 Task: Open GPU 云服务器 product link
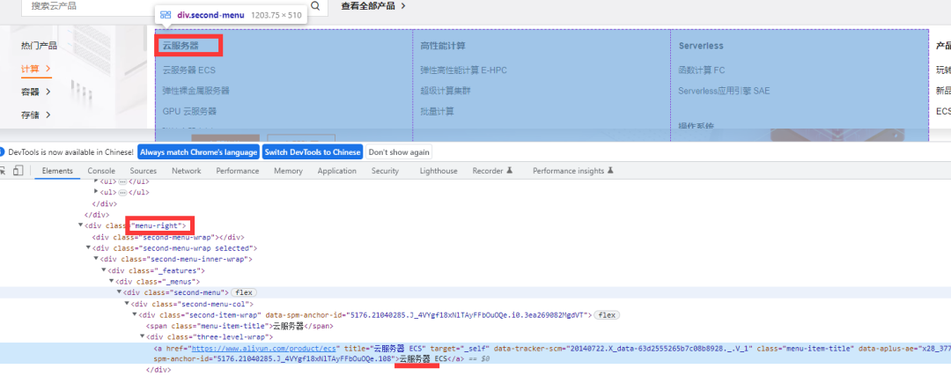coord(189,112)
